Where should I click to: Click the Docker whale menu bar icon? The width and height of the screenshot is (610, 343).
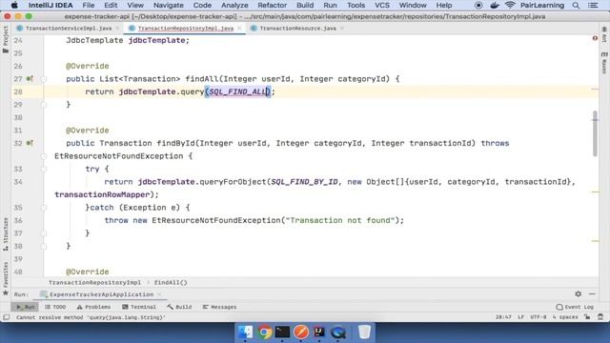(495, 6)
